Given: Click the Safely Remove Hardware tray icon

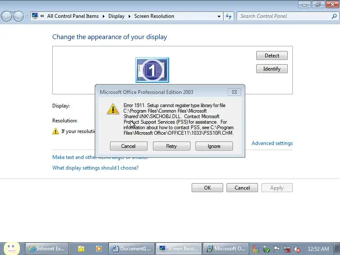Looking at the screenshot, I should click(x=266, y=249).
